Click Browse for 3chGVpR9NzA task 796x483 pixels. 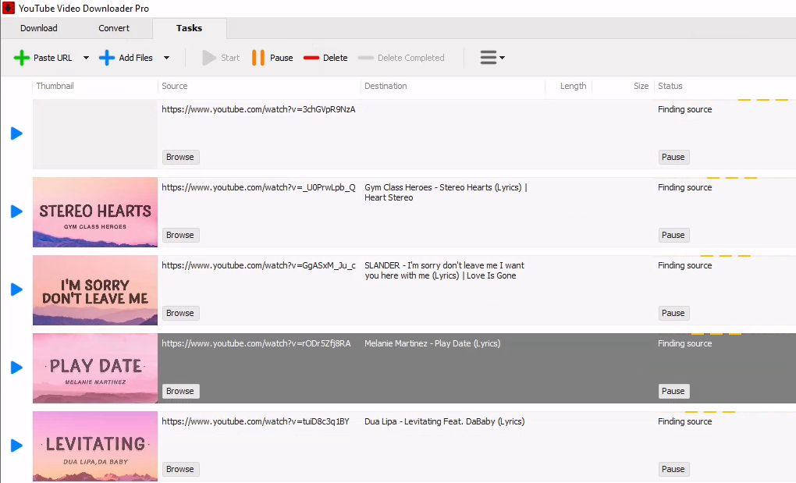[180, 158]
